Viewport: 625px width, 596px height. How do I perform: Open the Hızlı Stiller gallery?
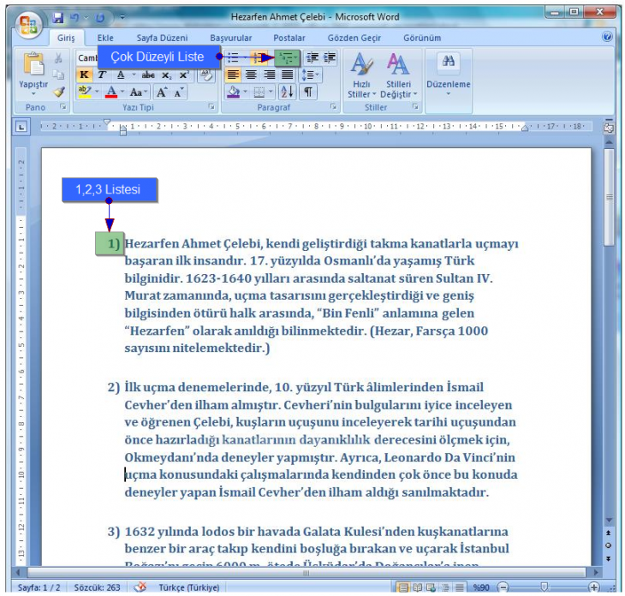tap(361, 75)
